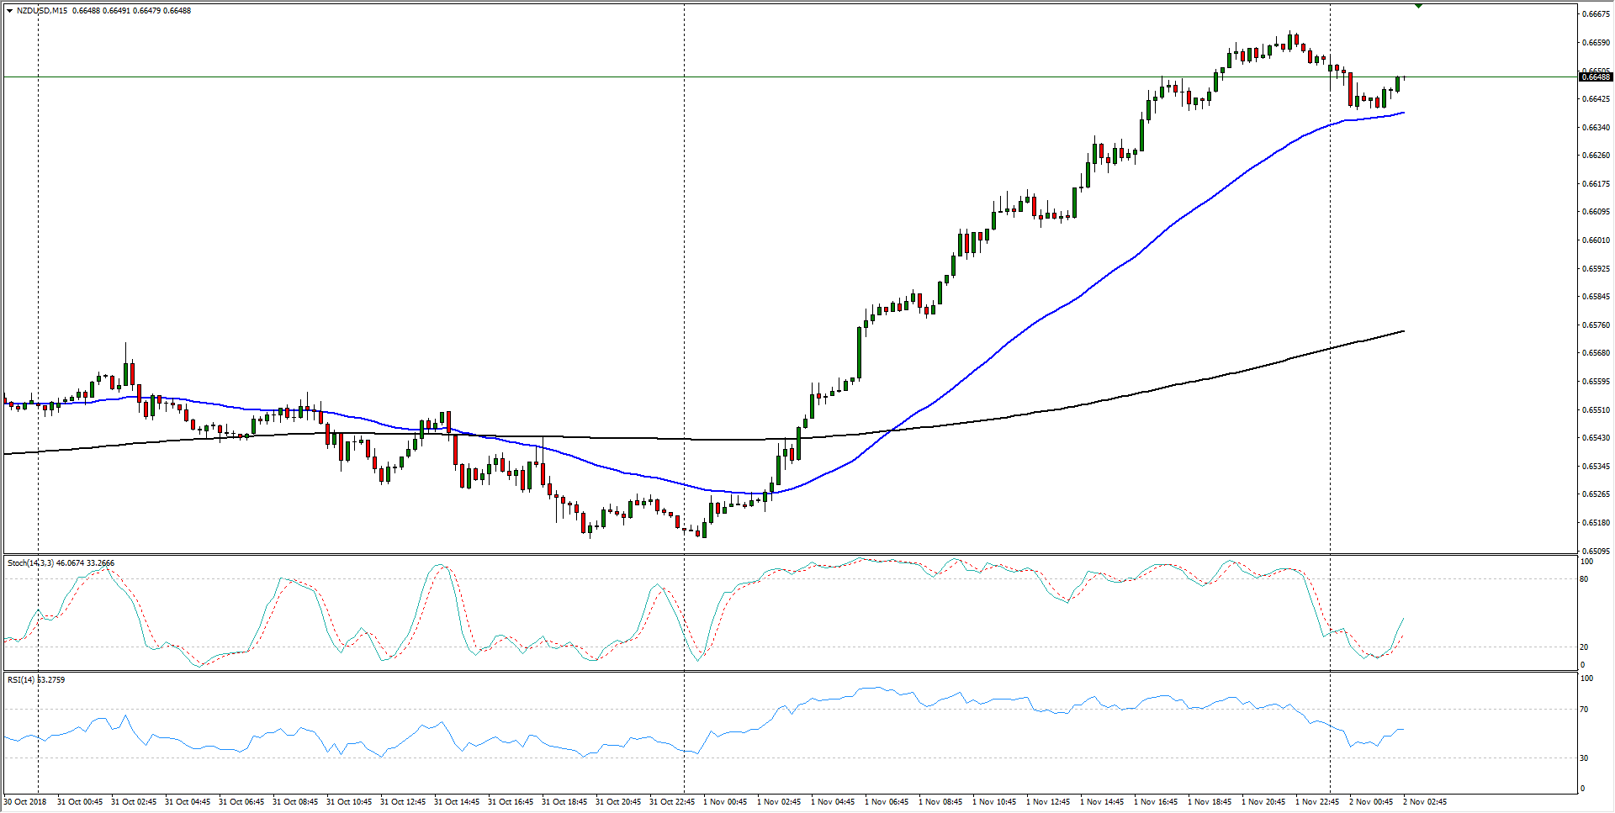Viewport: 1615px width, 813px height.
Task: Click the 1 Nov 10:45 time axis label
Action: point(994,802)
